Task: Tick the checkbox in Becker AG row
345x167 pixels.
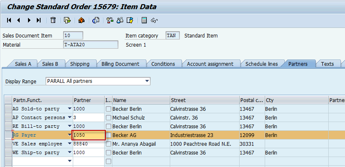Action: click(x=108, y=135)
